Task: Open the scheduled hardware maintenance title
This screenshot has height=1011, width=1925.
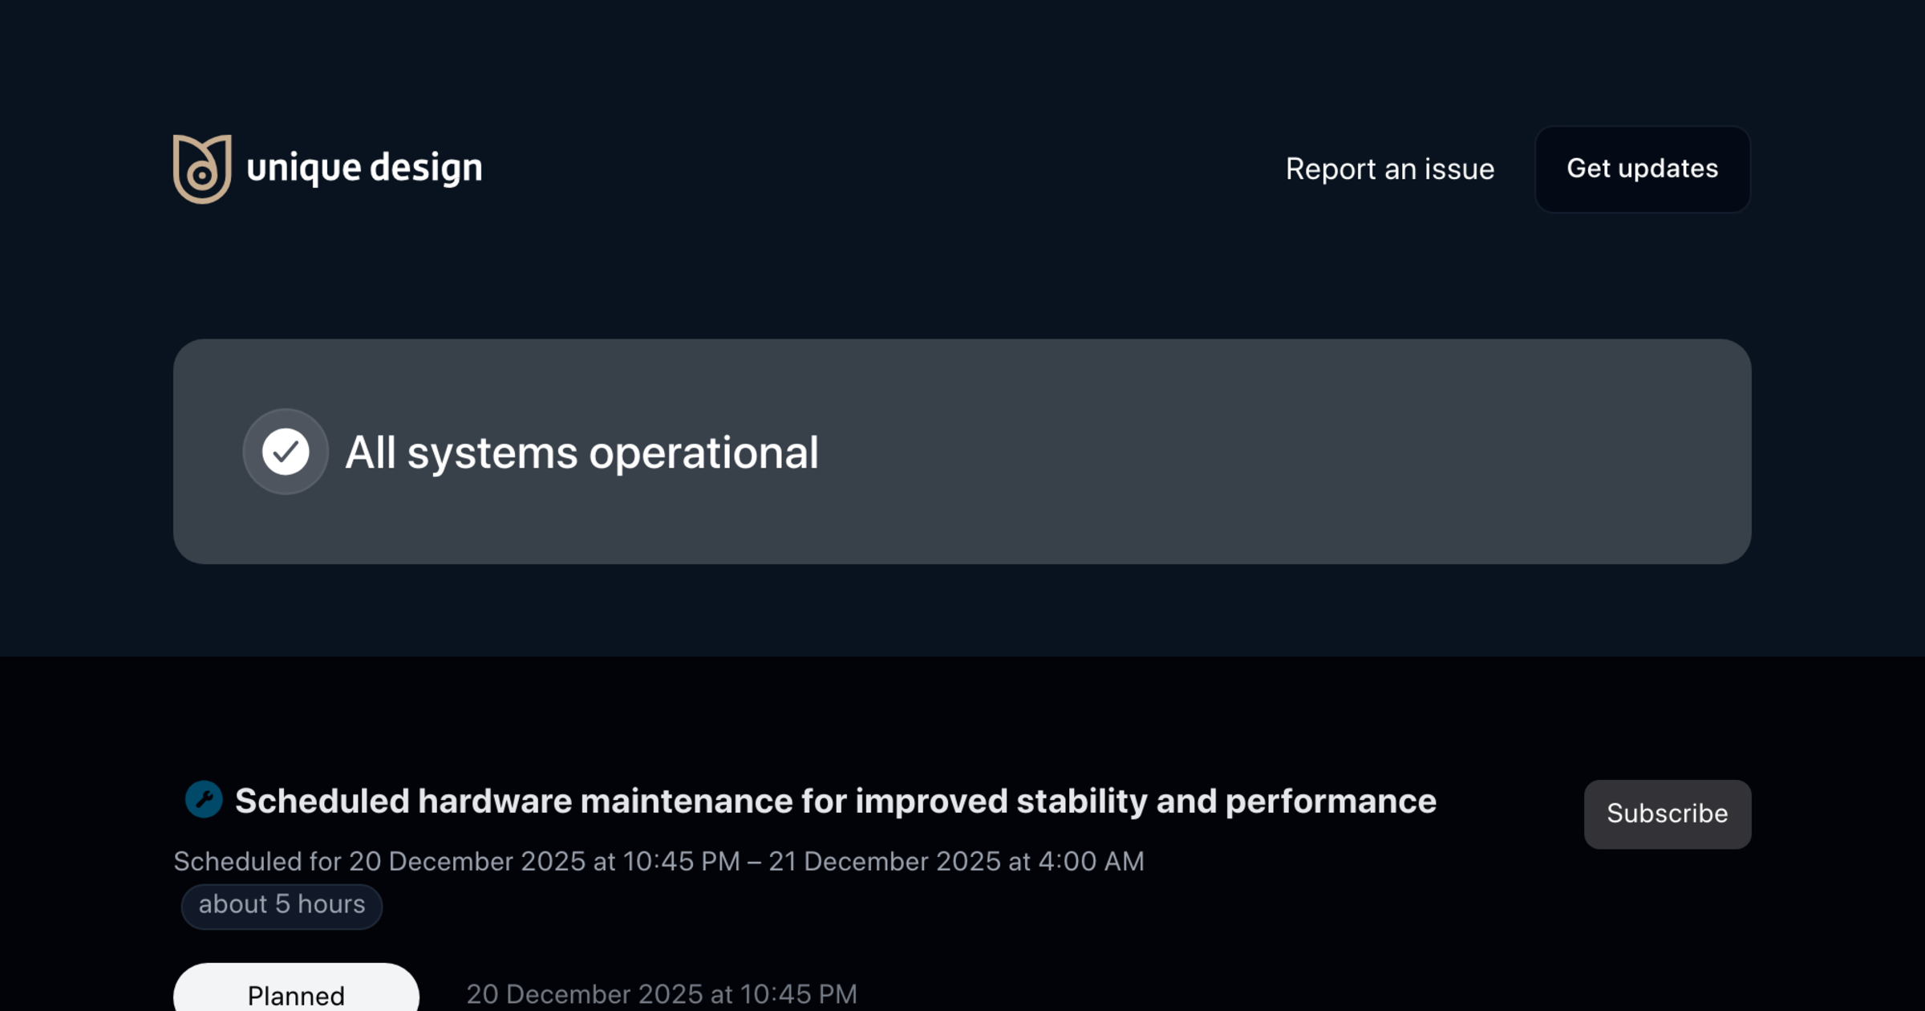Action: tap(835, 801)
